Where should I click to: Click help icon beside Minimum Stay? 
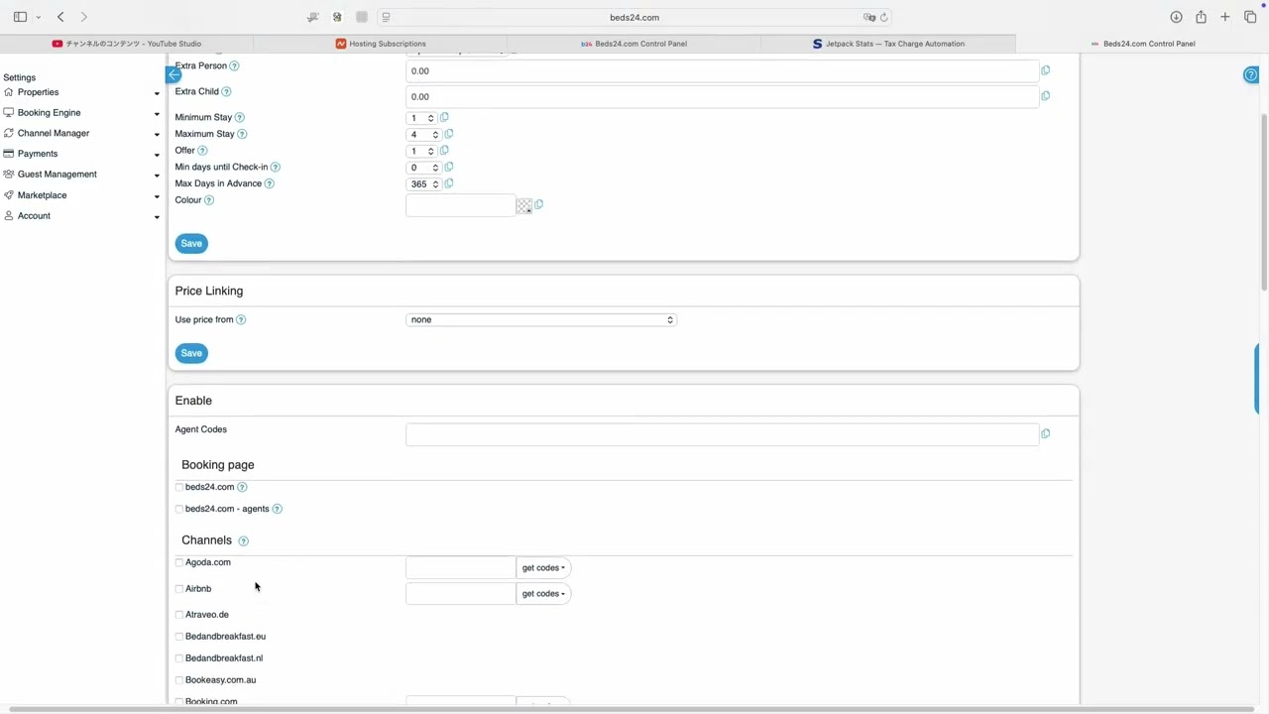click(239, 118)
